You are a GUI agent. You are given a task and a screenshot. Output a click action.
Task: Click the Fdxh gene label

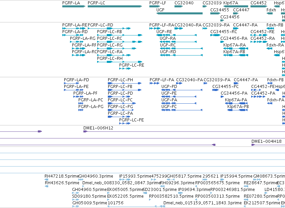click(x=271, y=10)
